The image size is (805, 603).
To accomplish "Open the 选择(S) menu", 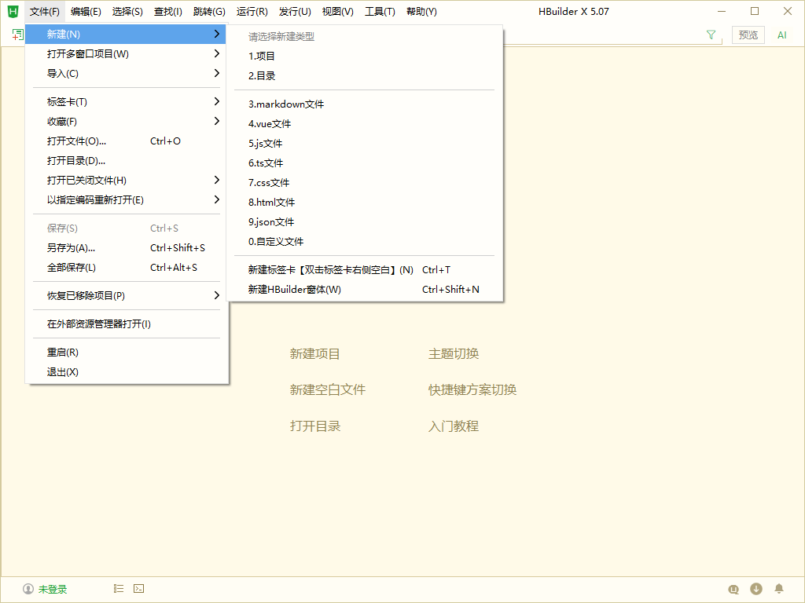I will pos(127,11).
